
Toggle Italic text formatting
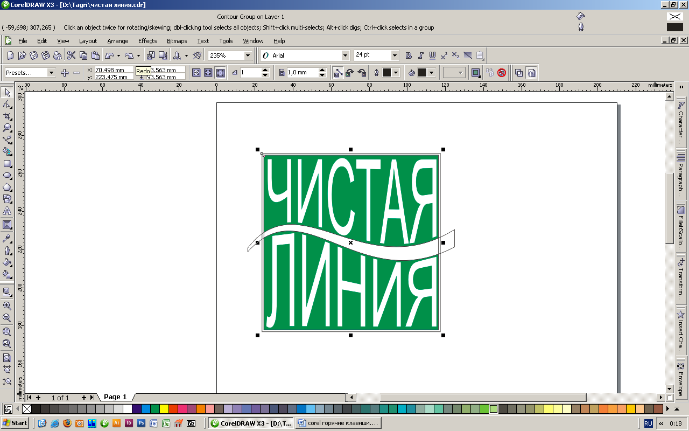[x=420, y=55]
